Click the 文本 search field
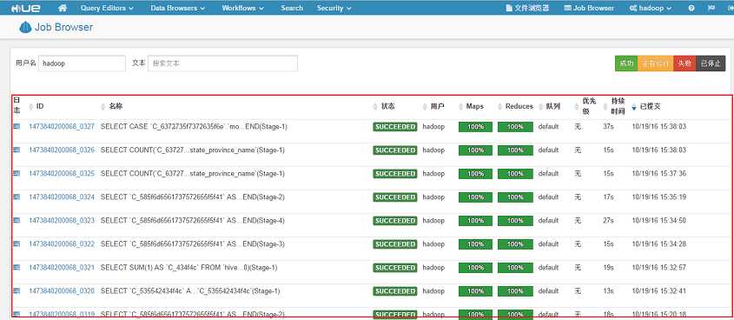This screenshot has height=320, width=734. tap(223, 63)
